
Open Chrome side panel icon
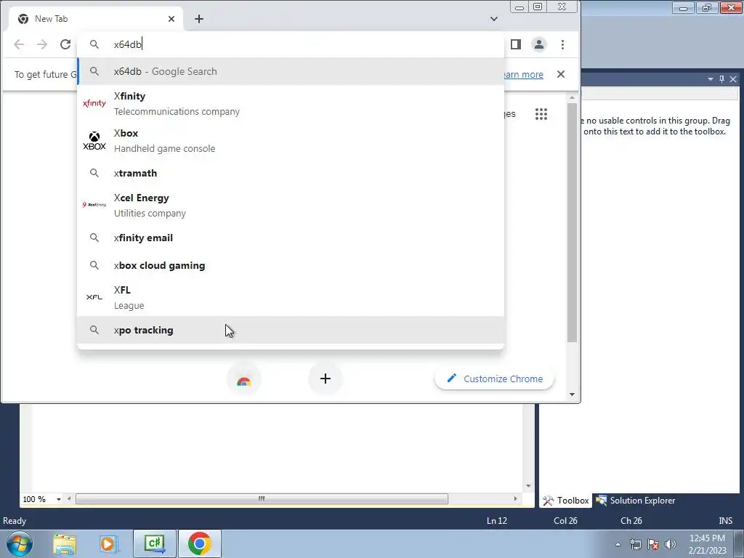coord(516,44)
